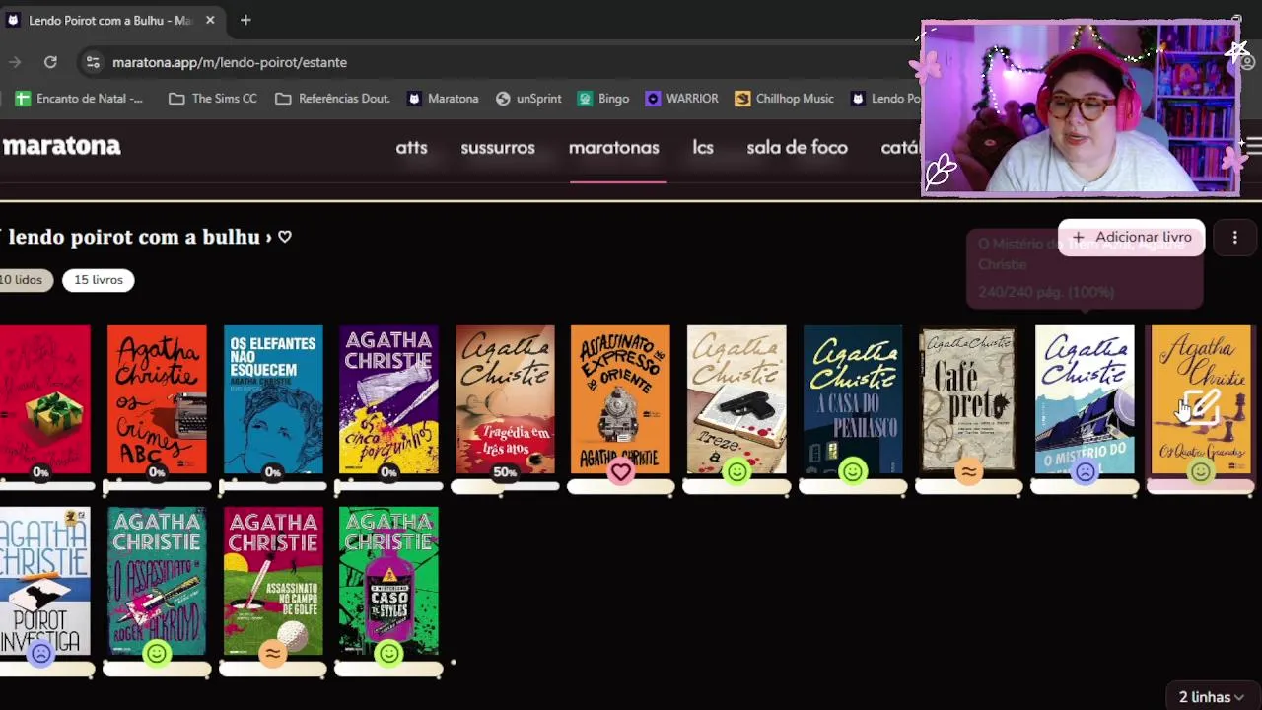
Task: Open Assassinato no Expresso do Oriente cover
Action: [620, 399]
